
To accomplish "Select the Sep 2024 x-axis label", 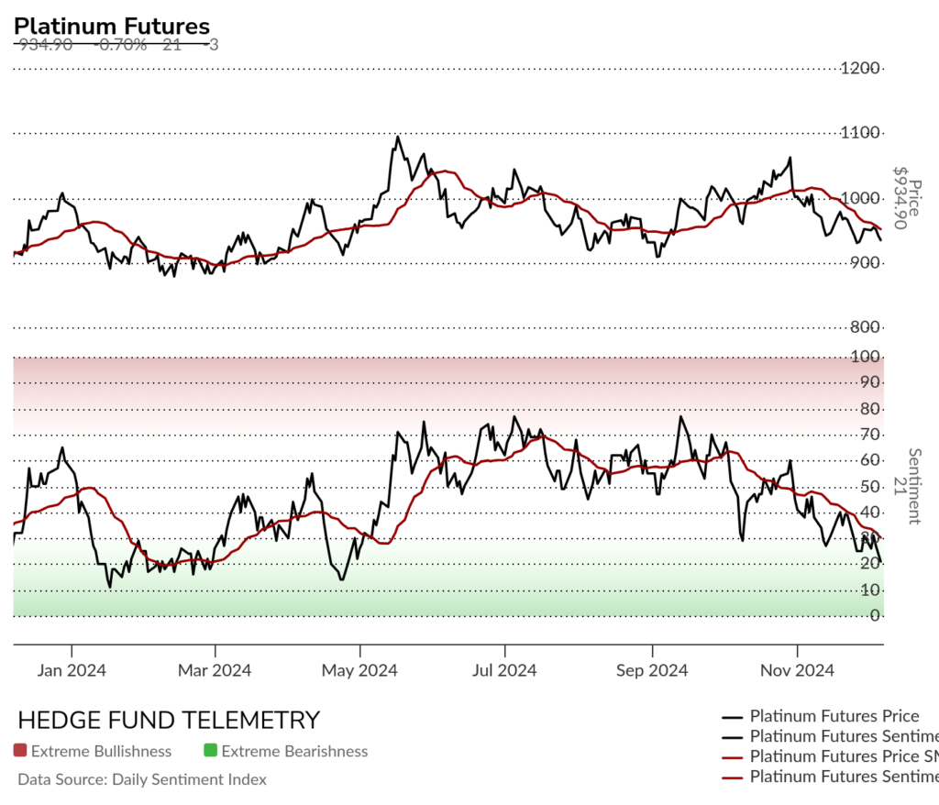I will click(x=651, y=670).
